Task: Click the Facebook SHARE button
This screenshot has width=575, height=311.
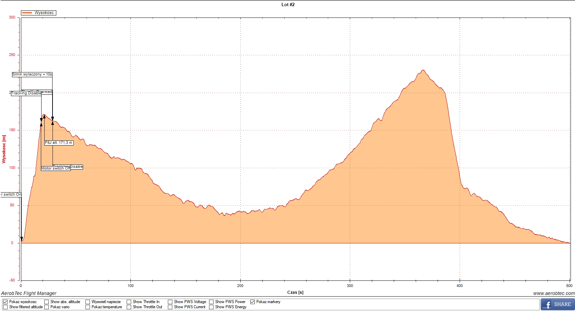Action: point(557,304)
